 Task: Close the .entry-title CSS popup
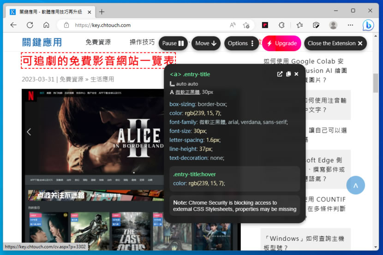[x=296, y=74]
